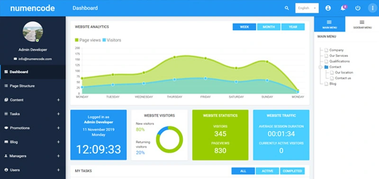The image size is (379, 179).
Task: Open the notifications bell icon
Action: coord(343,8)
